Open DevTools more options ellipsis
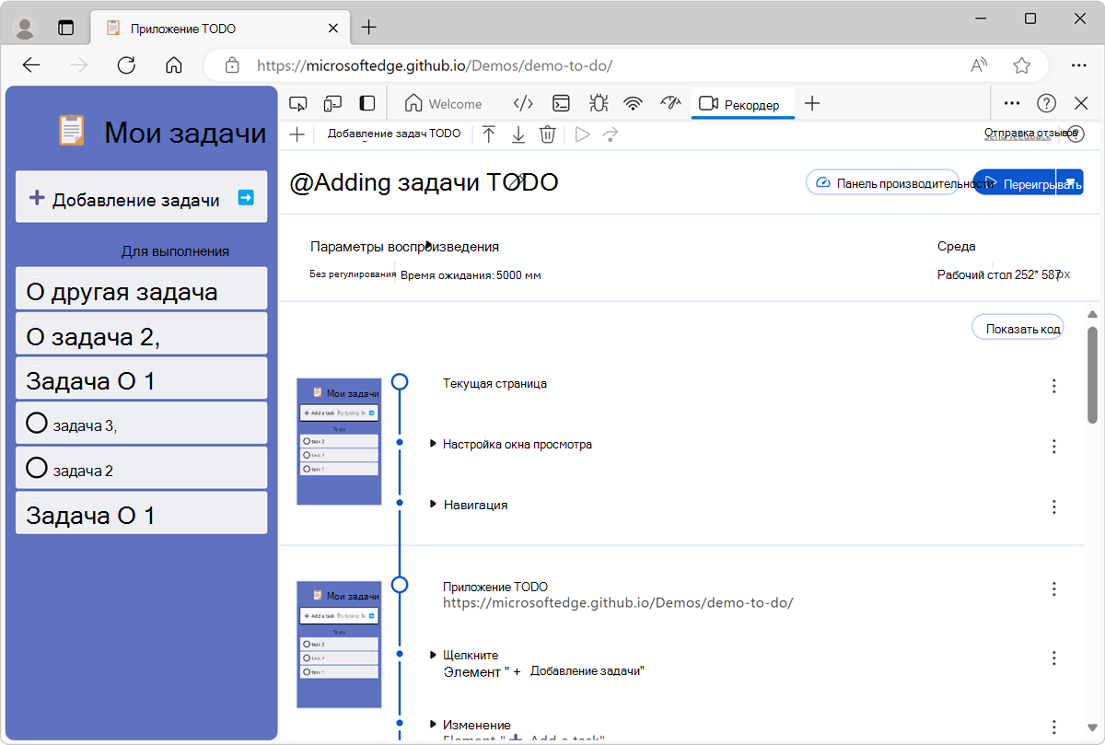 (x=1012, y=104)
